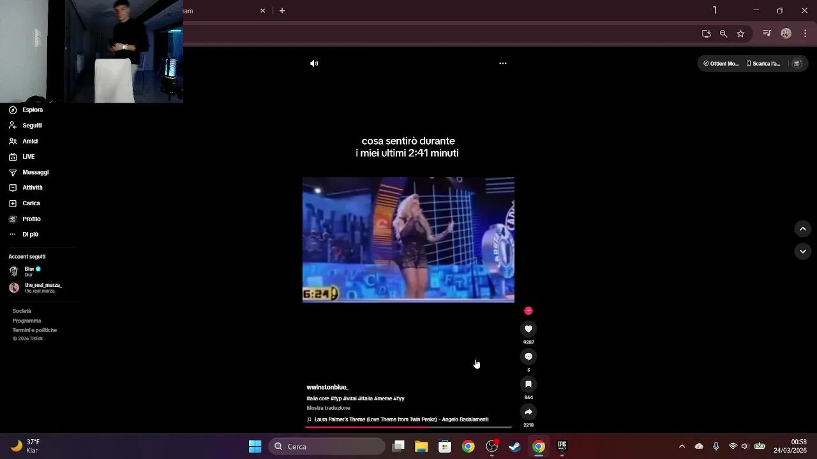Open the first Chrome icon beside Microsoft Store

click(468, 446)
